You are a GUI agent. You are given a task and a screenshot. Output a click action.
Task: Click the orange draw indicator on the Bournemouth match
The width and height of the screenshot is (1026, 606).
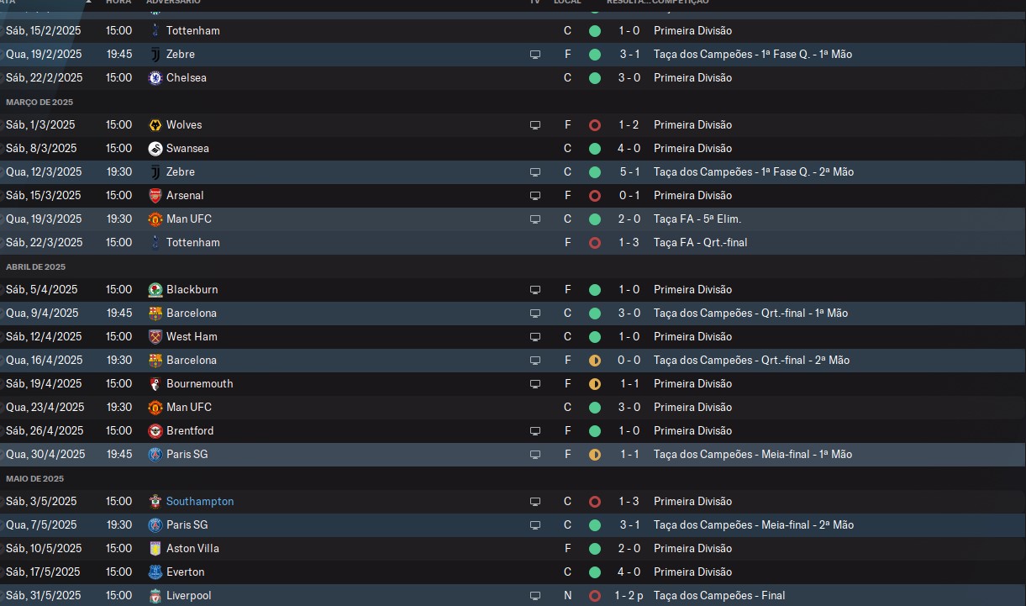tap(595, 383)
